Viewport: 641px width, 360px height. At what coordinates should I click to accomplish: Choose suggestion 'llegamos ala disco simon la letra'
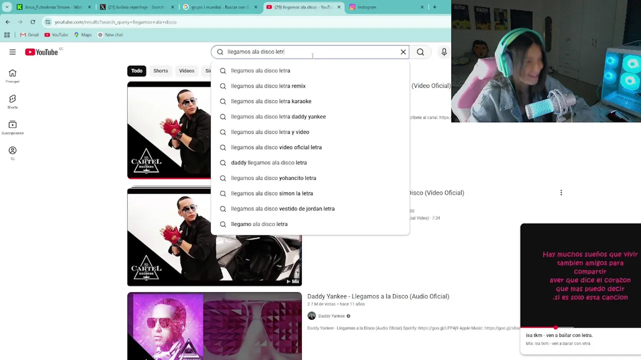(x=310, y=193)
